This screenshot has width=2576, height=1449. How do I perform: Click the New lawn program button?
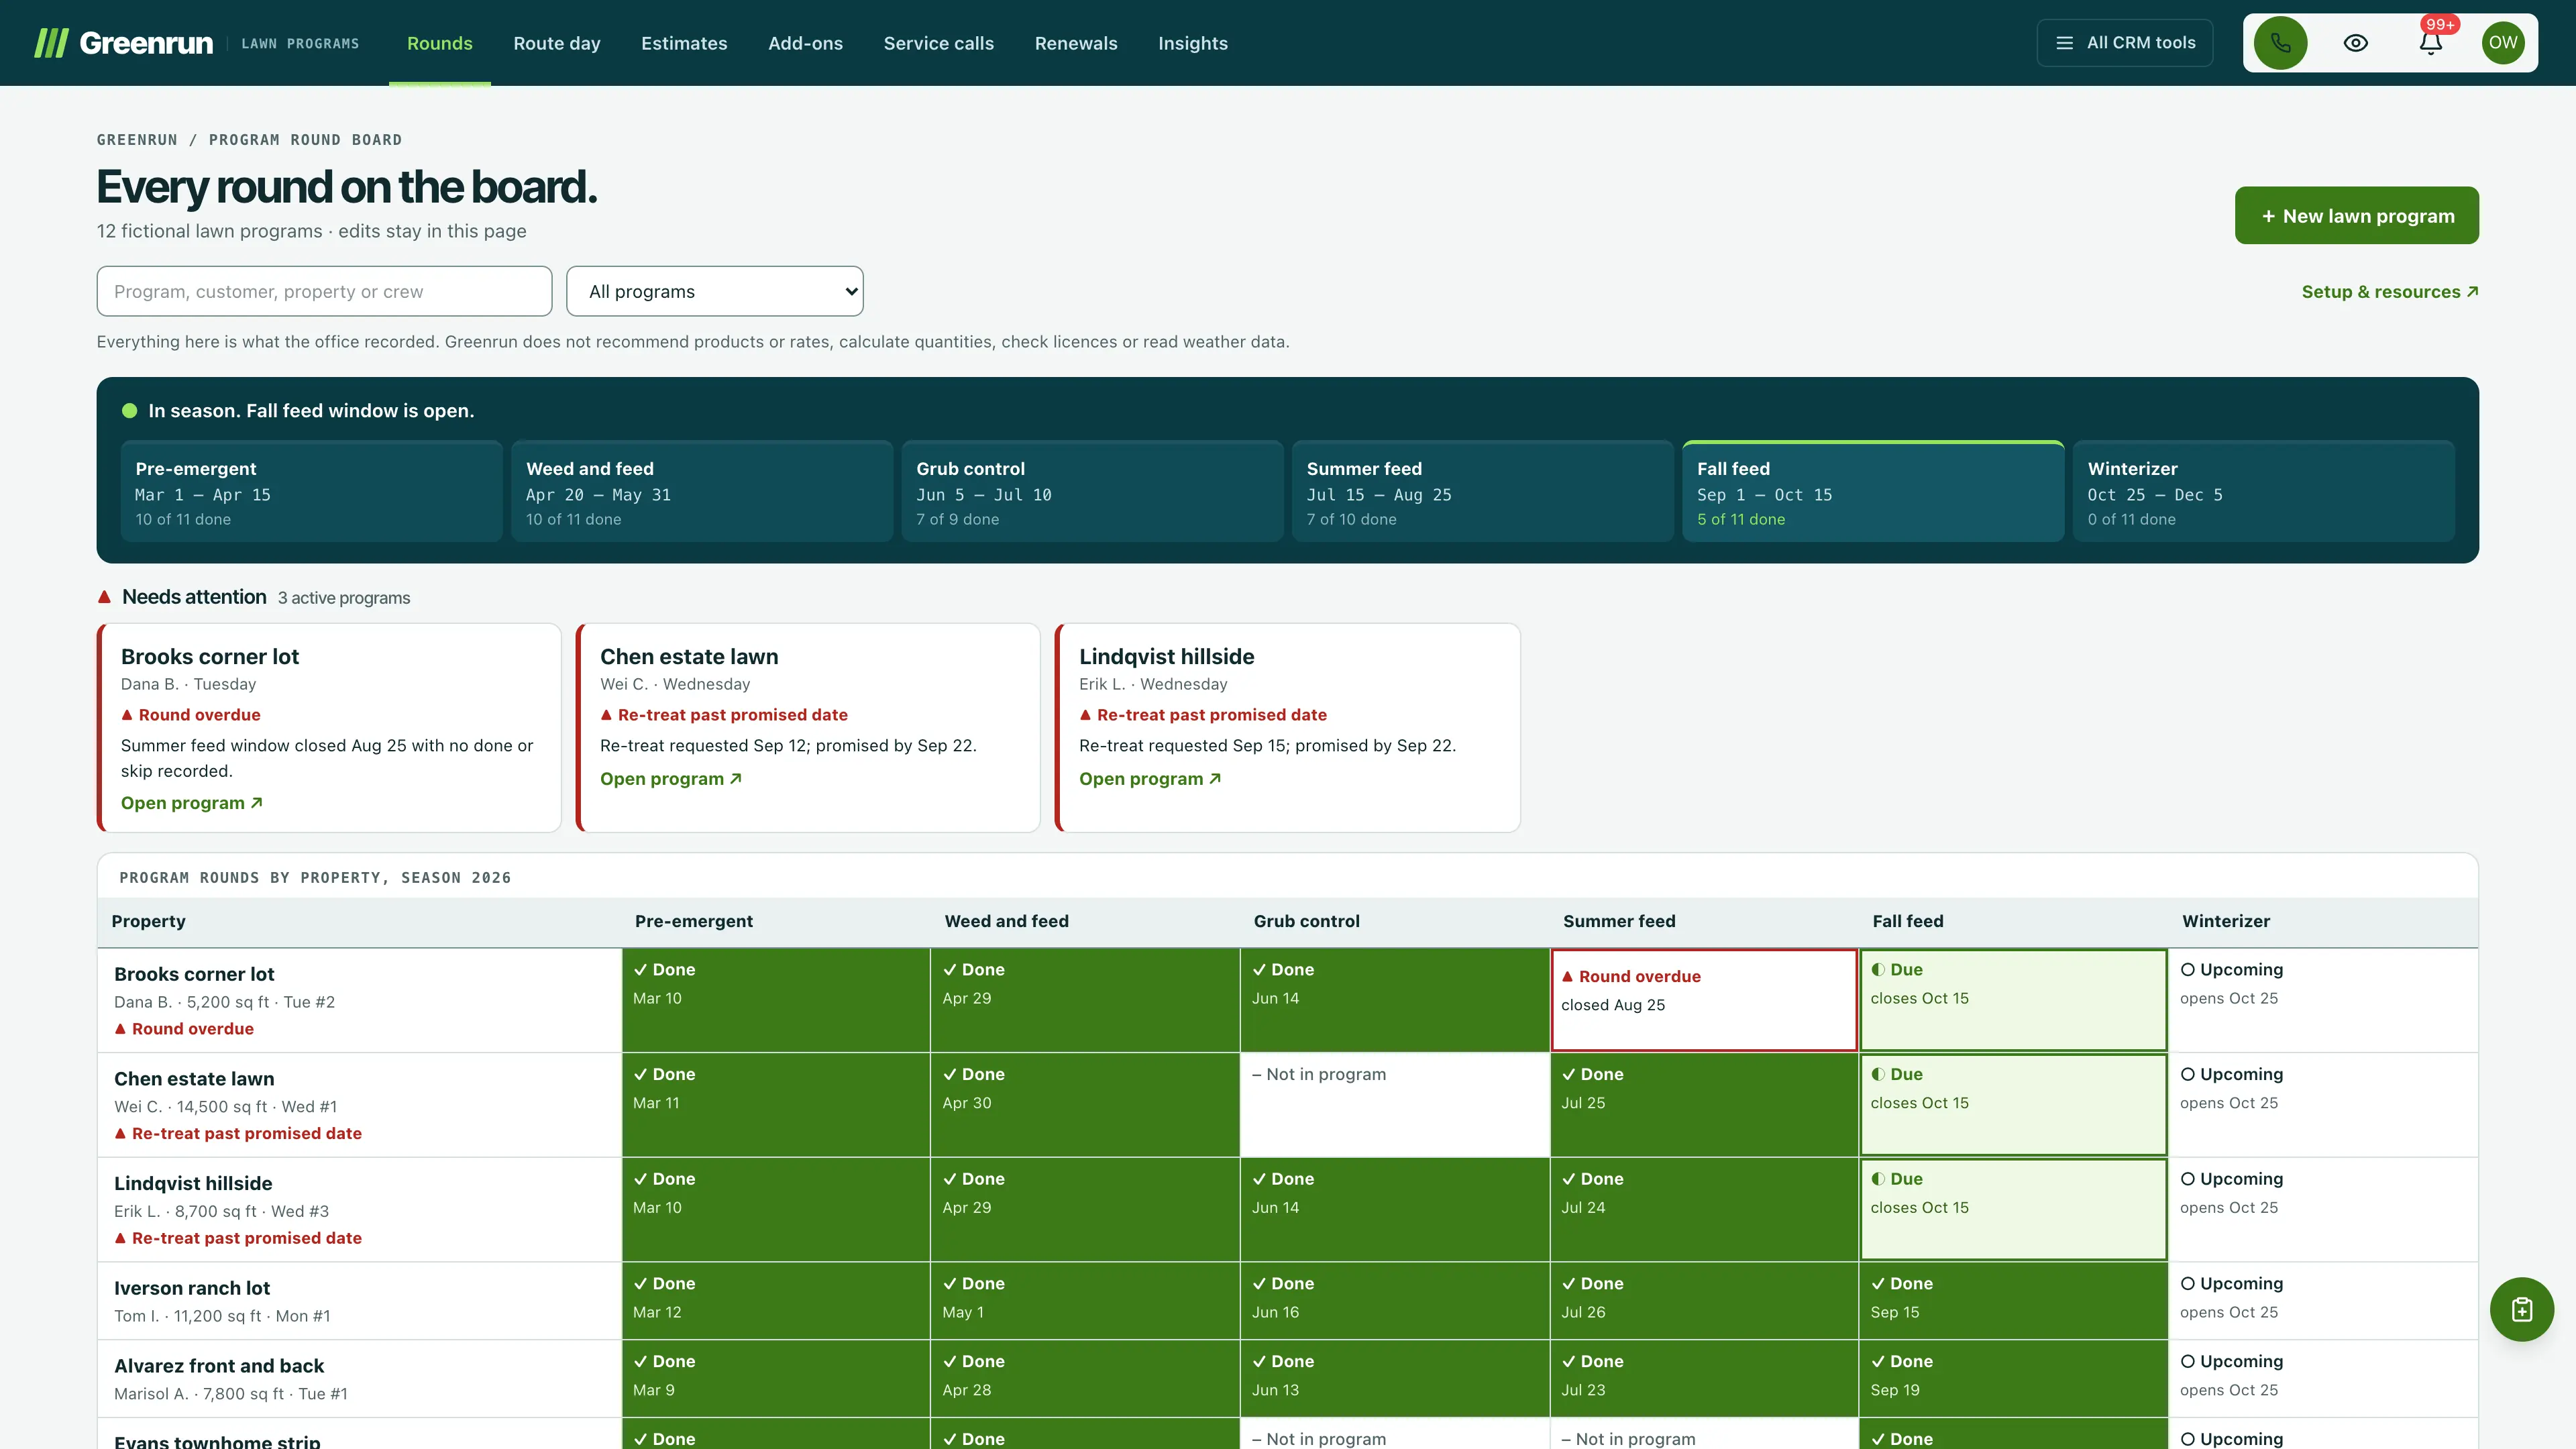2356,216
